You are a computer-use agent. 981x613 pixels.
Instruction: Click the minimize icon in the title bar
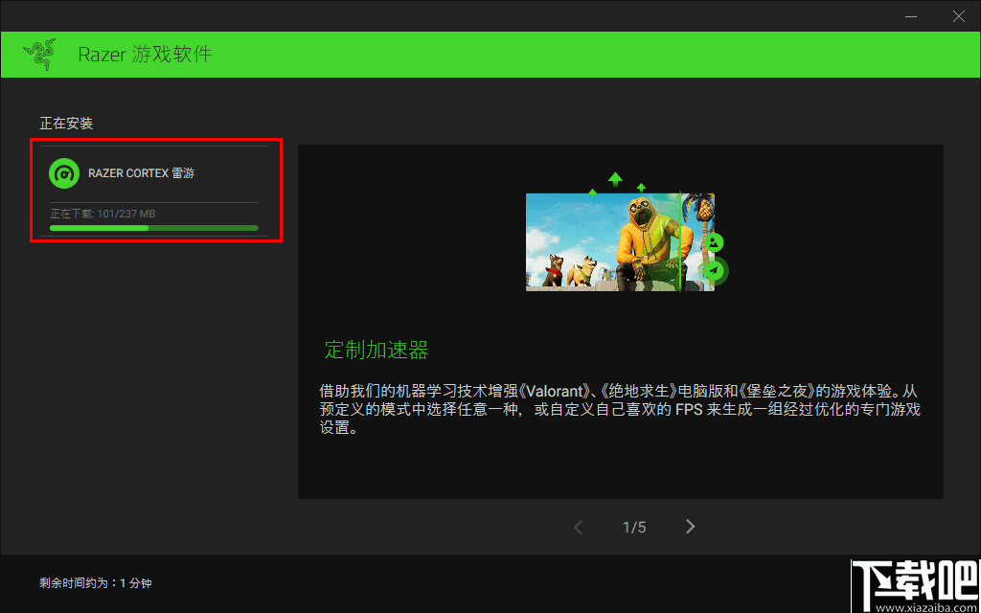(x=912, y=16)
